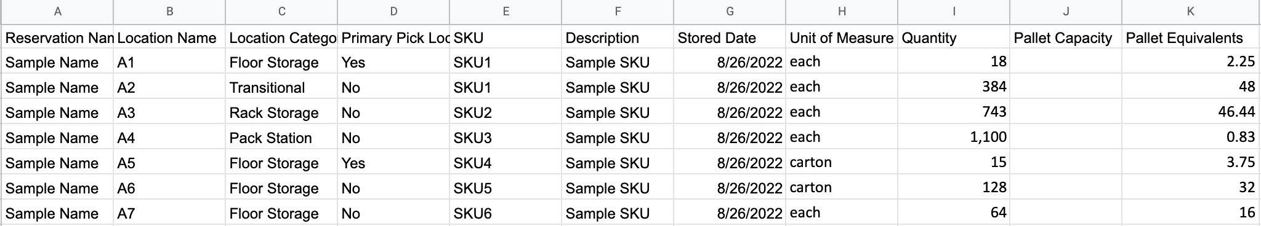Select the quantity cell showing 743
Image resolution: width=1261 pixels, height=226 pixels.
coord(954,113)
